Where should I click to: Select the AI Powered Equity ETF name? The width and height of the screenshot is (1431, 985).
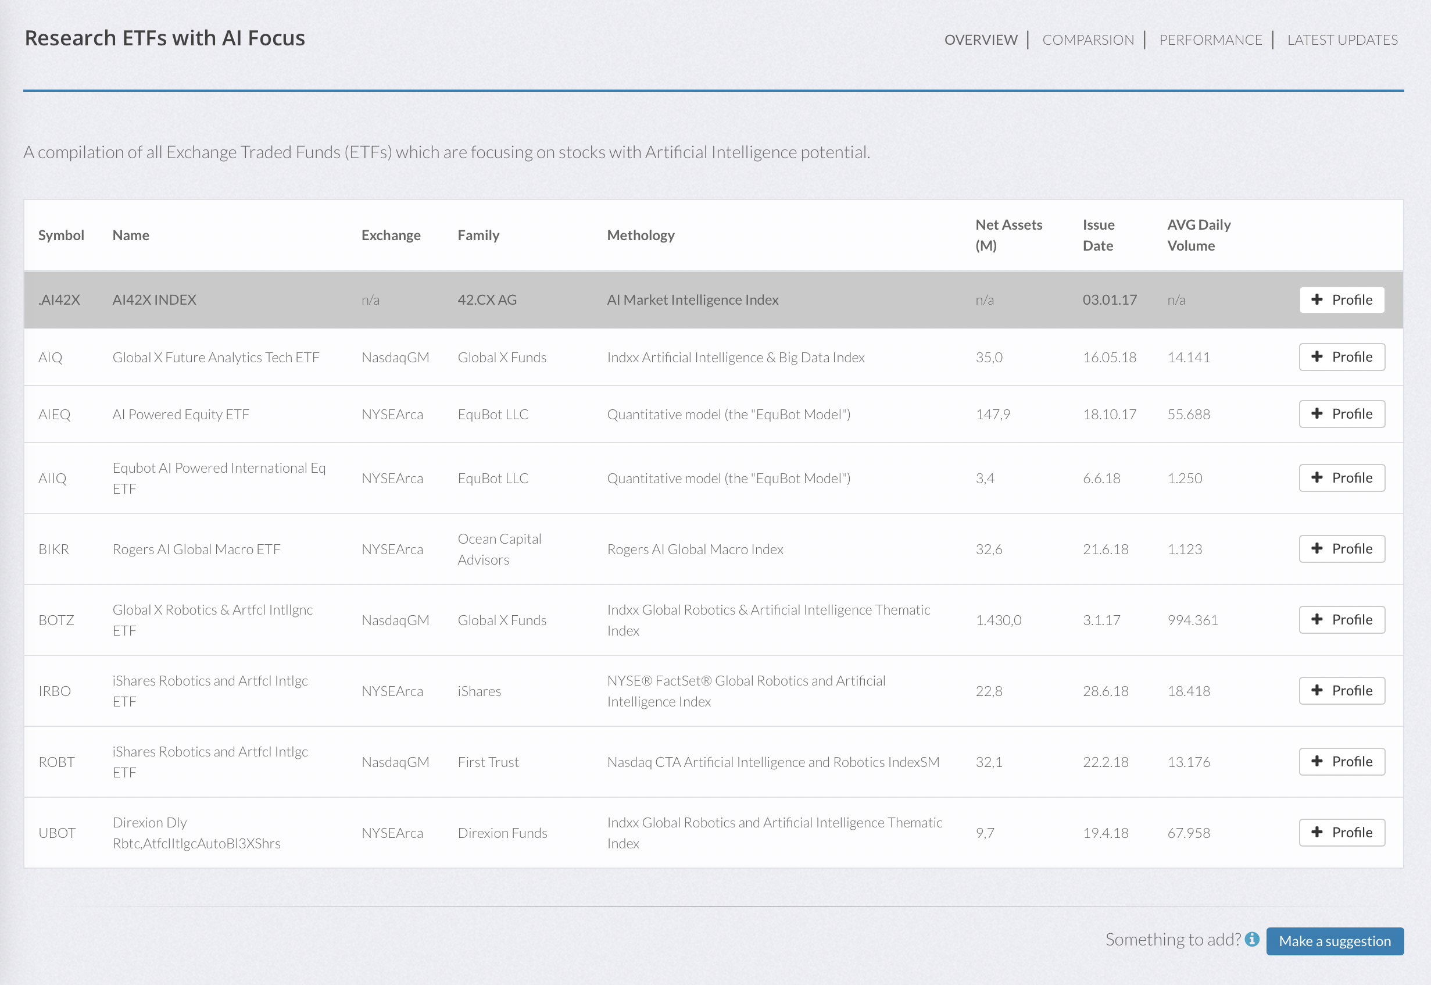pyautogui.click(x=181, y=414)
